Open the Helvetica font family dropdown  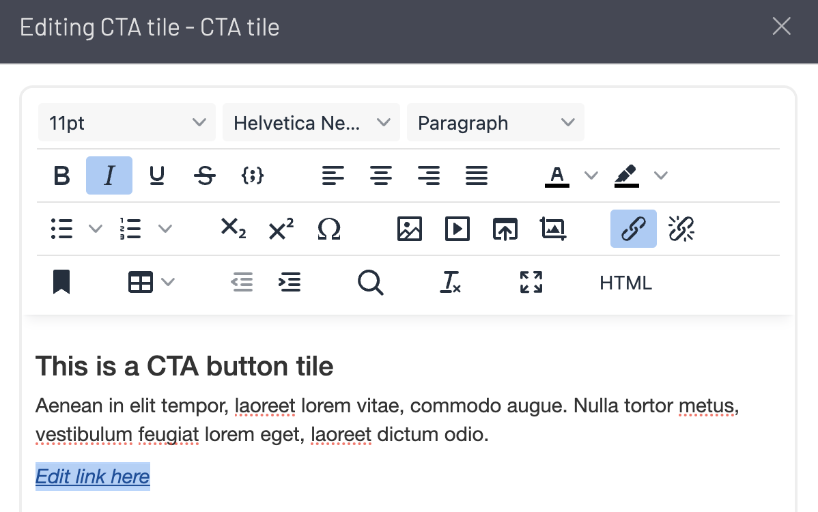(311, 123)
